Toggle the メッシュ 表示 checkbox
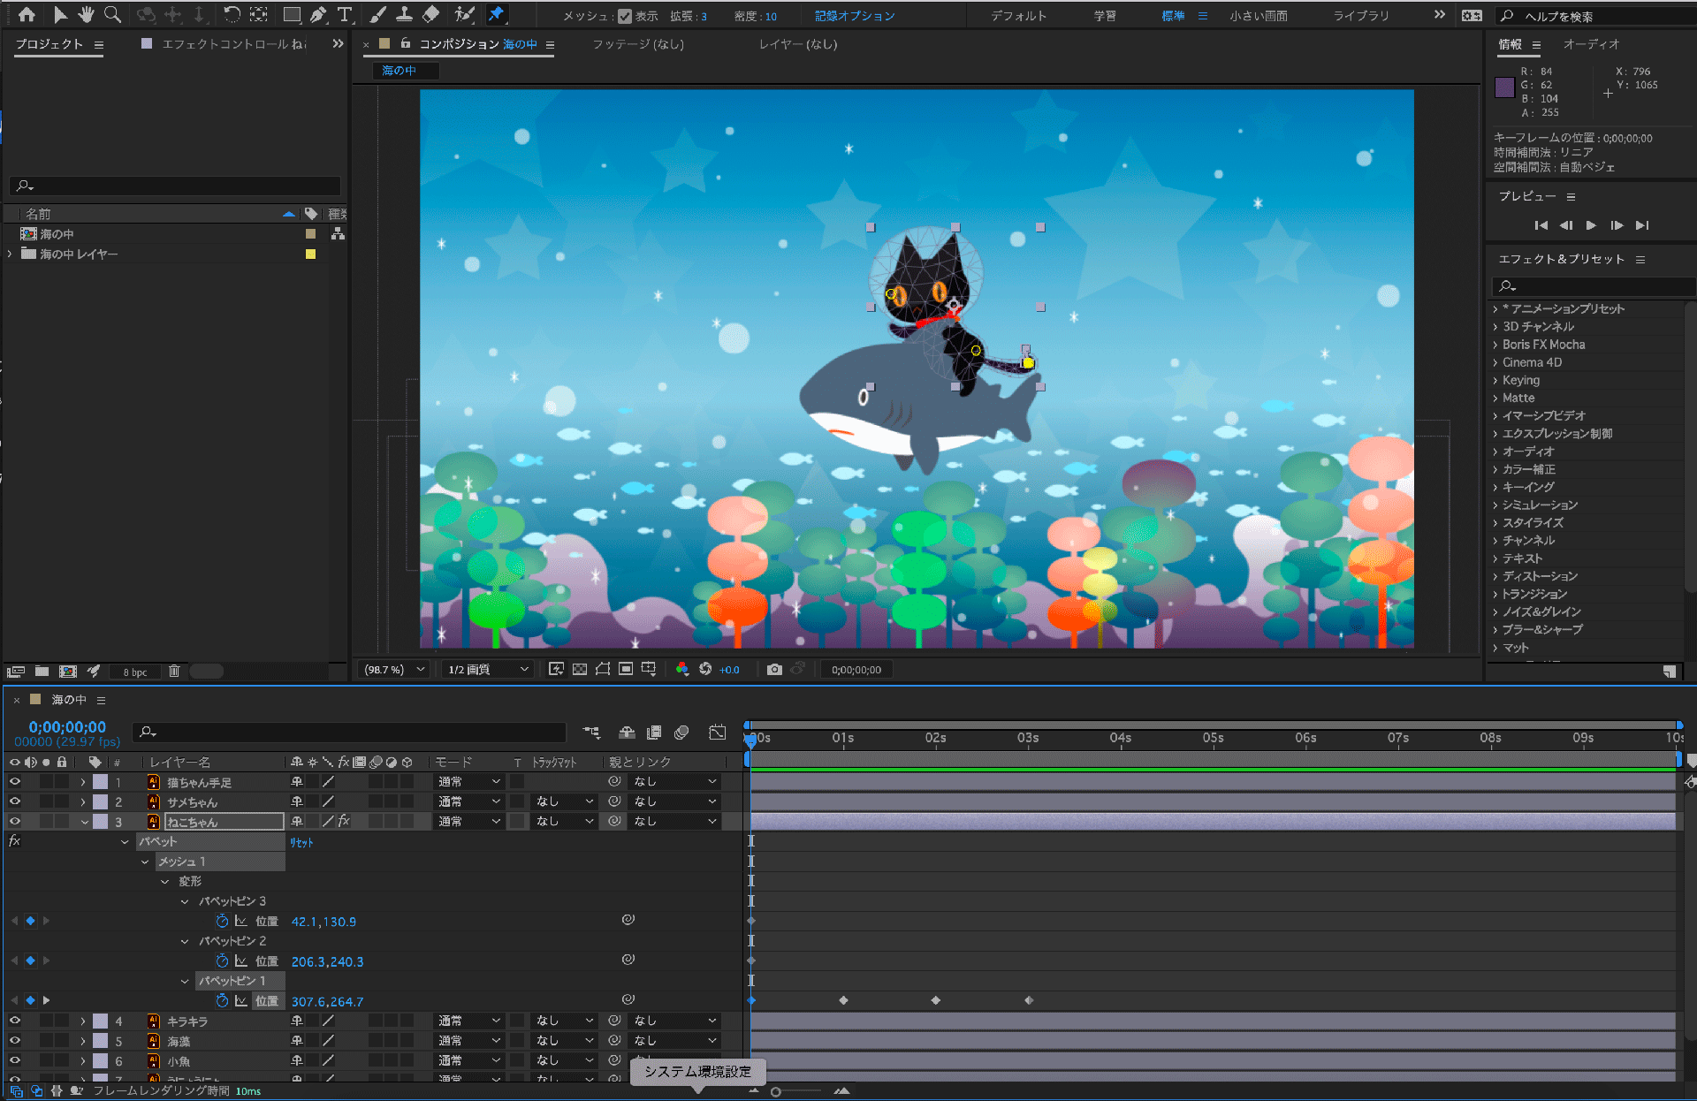The height and width of the screenshot is (1101, 1697). (625, 16)
